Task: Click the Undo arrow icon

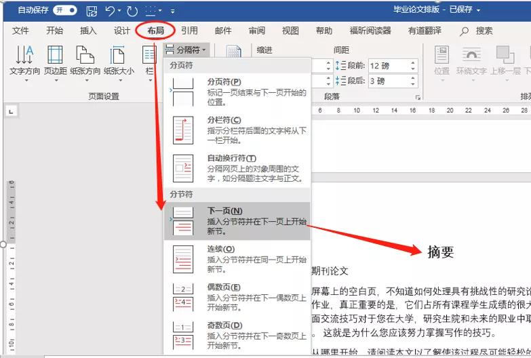Action: (110, 10)
